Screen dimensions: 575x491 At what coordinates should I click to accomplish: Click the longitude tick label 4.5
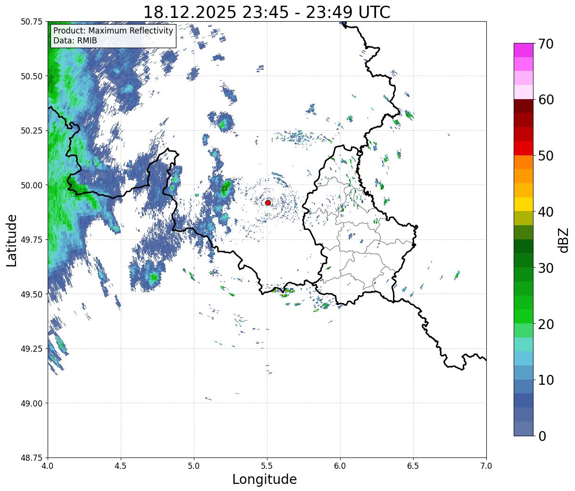121,466
